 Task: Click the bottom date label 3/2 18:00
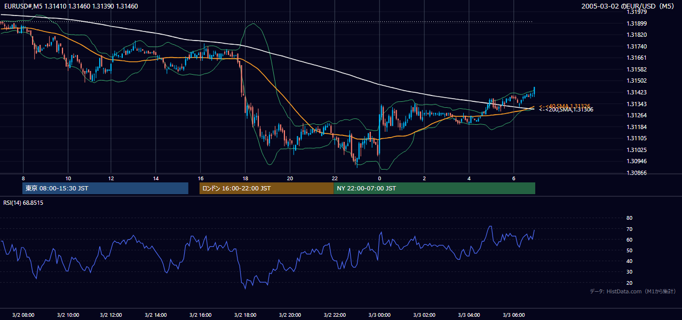tap(245, 315)
